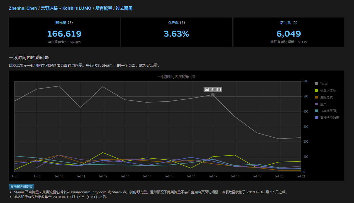
Task: Toggle the purple 主页 legend swatch
Action: [x=316, y=104]
